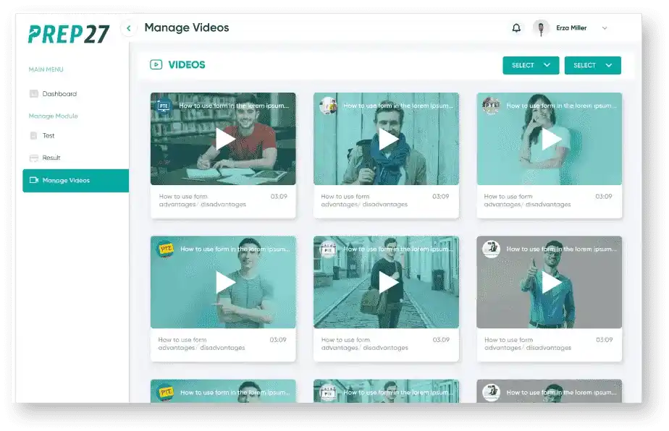Click the Test sidebar icon
669x431 pixels.
(x=34, y=135)
